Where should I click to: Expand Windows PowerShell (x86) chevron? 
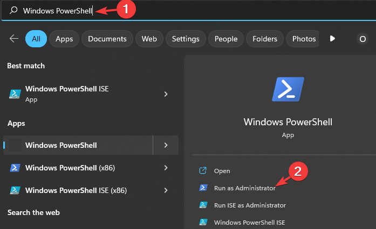coord(166,168)
